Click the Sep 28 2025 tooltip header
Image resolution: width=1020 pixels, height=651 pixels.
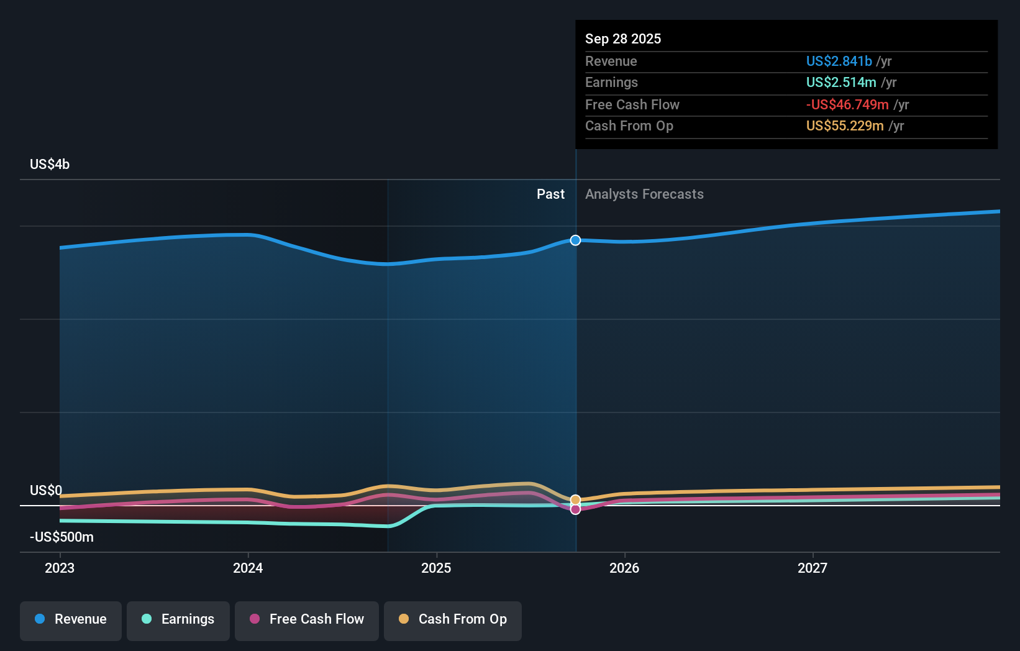(x=622, y=39)
